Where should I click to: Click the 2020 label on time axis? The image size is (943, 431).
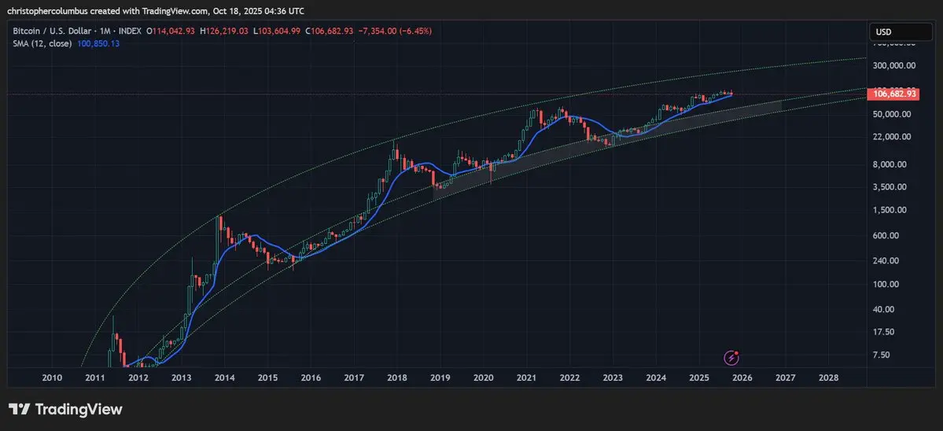tap(484, 378)
